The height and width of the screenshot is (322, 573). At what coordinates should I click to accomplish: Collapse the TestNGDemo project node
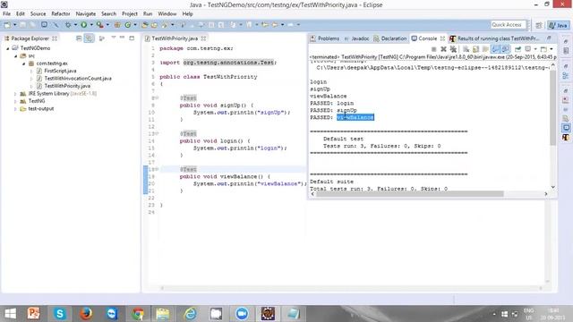(8, 48)
